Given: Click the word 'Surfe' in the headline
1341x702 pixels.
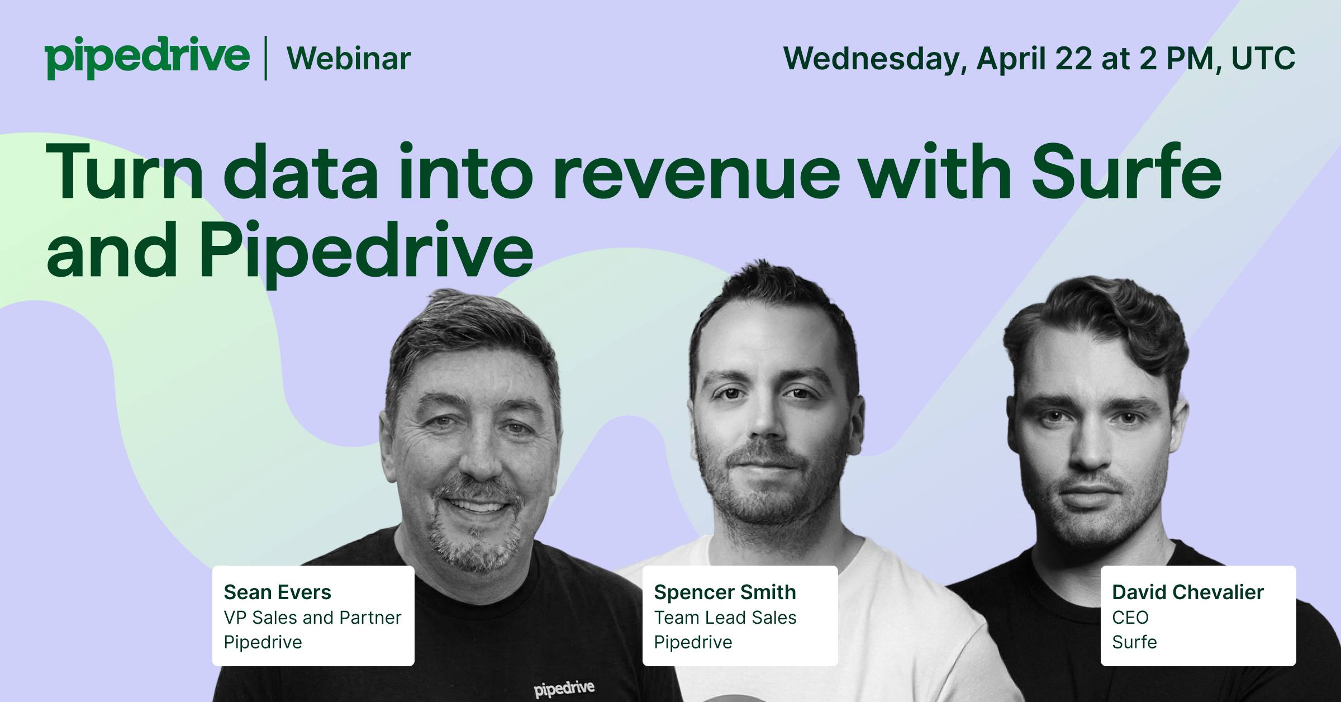Looking at the screenshot, I should (x=1125, y=172).
